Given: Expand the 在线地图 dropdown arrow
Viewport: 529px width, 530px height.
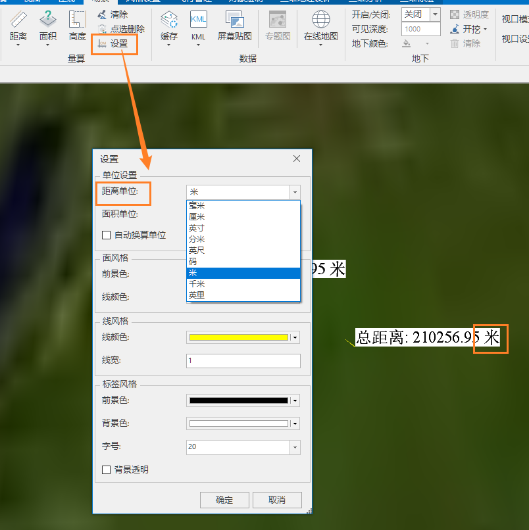Looking at the screenshot, I should click(x=320, y=45).
